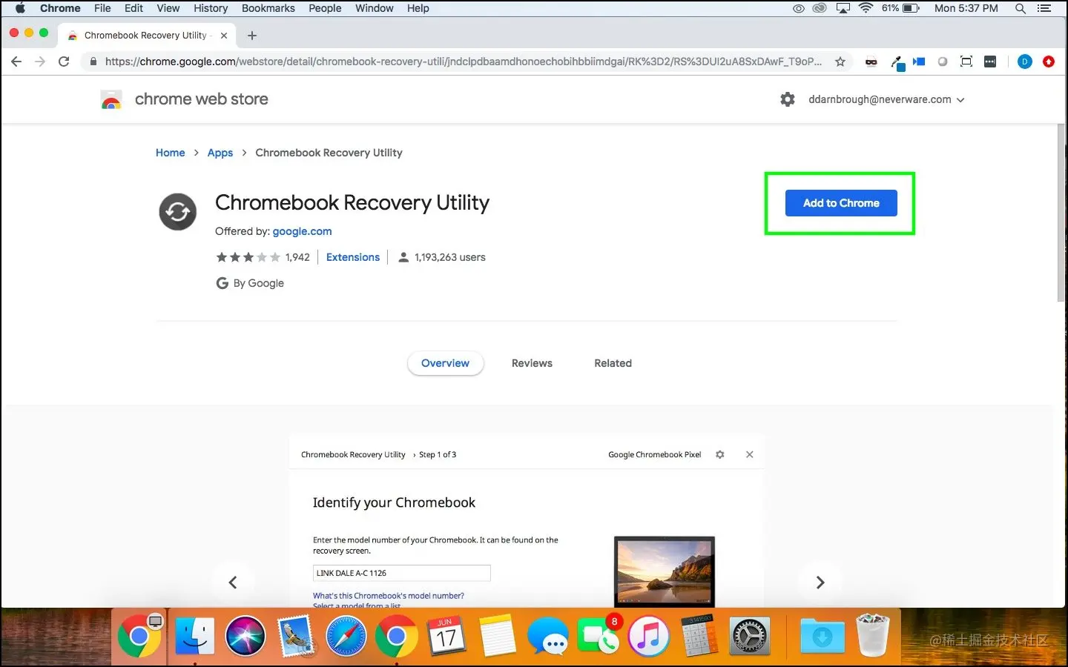Screen dimensions: 1068x667
Task: Open the History menu
Action: click(x=211, y=8)
